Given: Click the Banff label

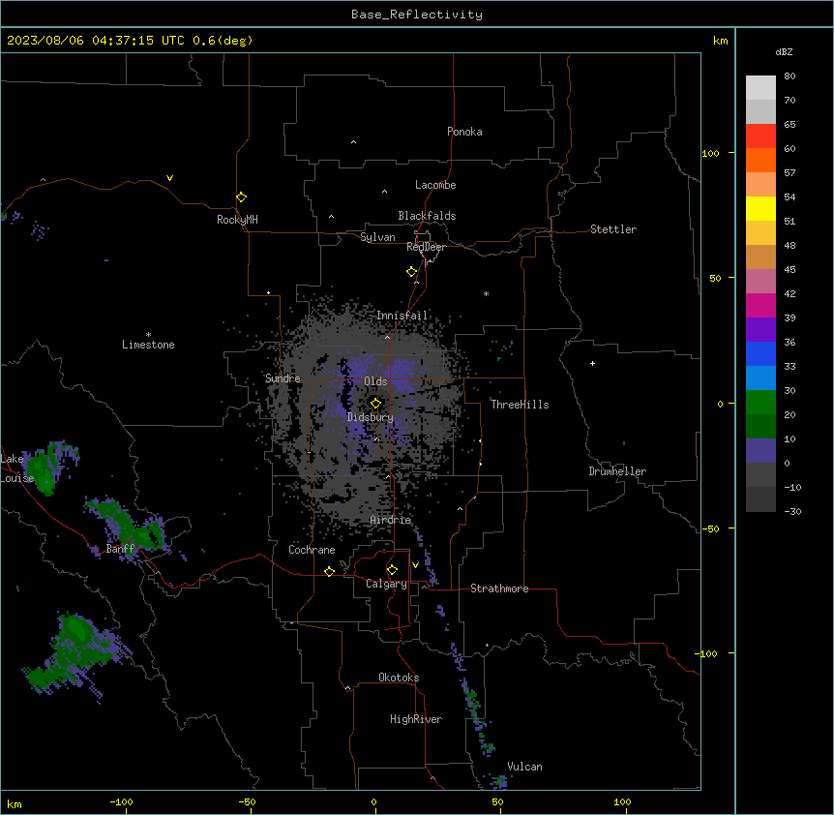Looking at the screenshot, I should (x=120, y=549).
